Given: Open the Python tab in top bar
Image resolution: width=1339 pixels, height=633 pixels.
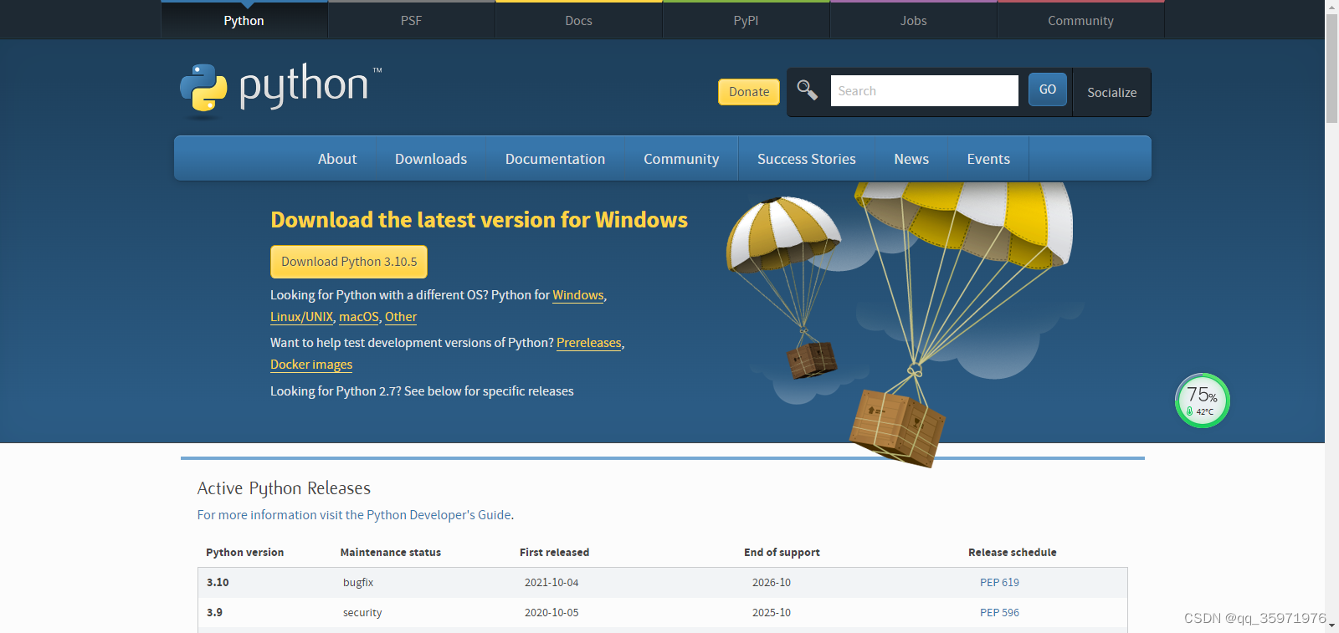Looking at the screenshot, I should pos(244,20).
